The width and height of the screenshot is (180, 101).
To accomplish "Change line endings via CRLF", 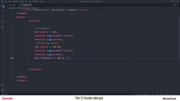I will [x=157, y=94].
